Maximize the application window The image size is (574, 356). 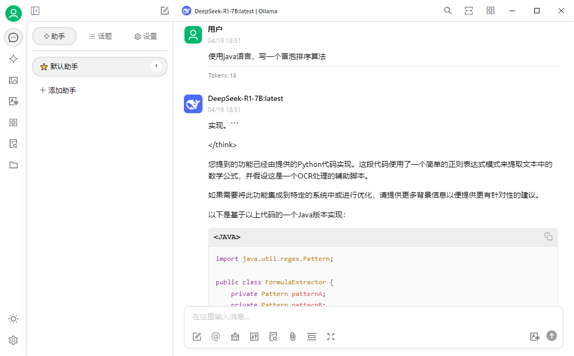click(x=537, y=11)
